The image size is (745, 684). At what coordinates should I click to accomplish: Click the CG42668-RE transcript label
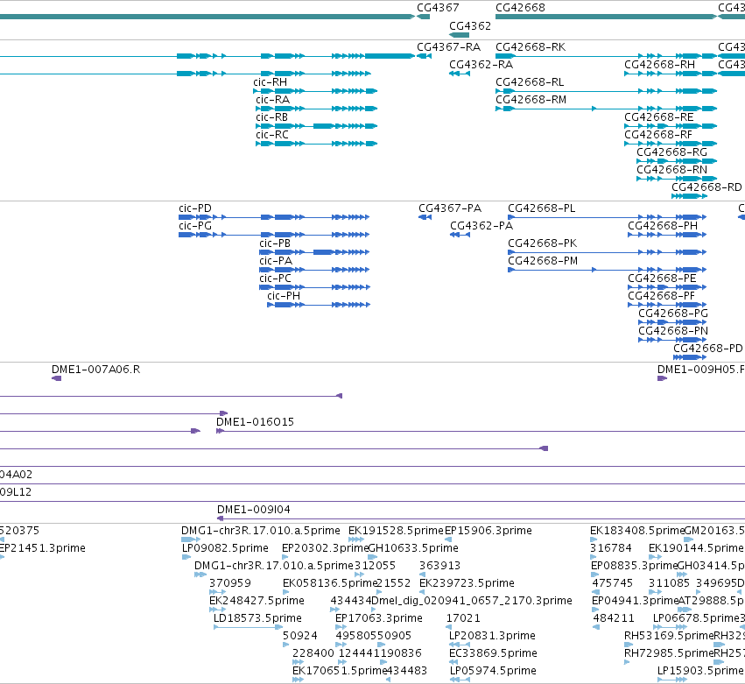(658, 117)
